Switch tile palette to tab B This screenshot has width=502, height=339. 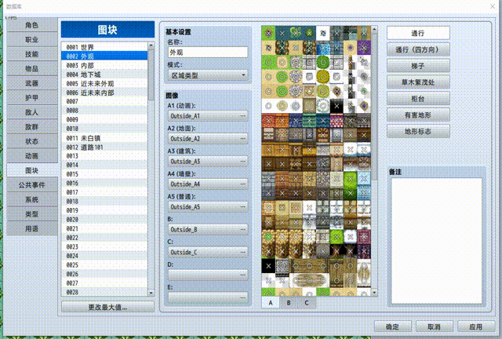[x=289, y=302]
